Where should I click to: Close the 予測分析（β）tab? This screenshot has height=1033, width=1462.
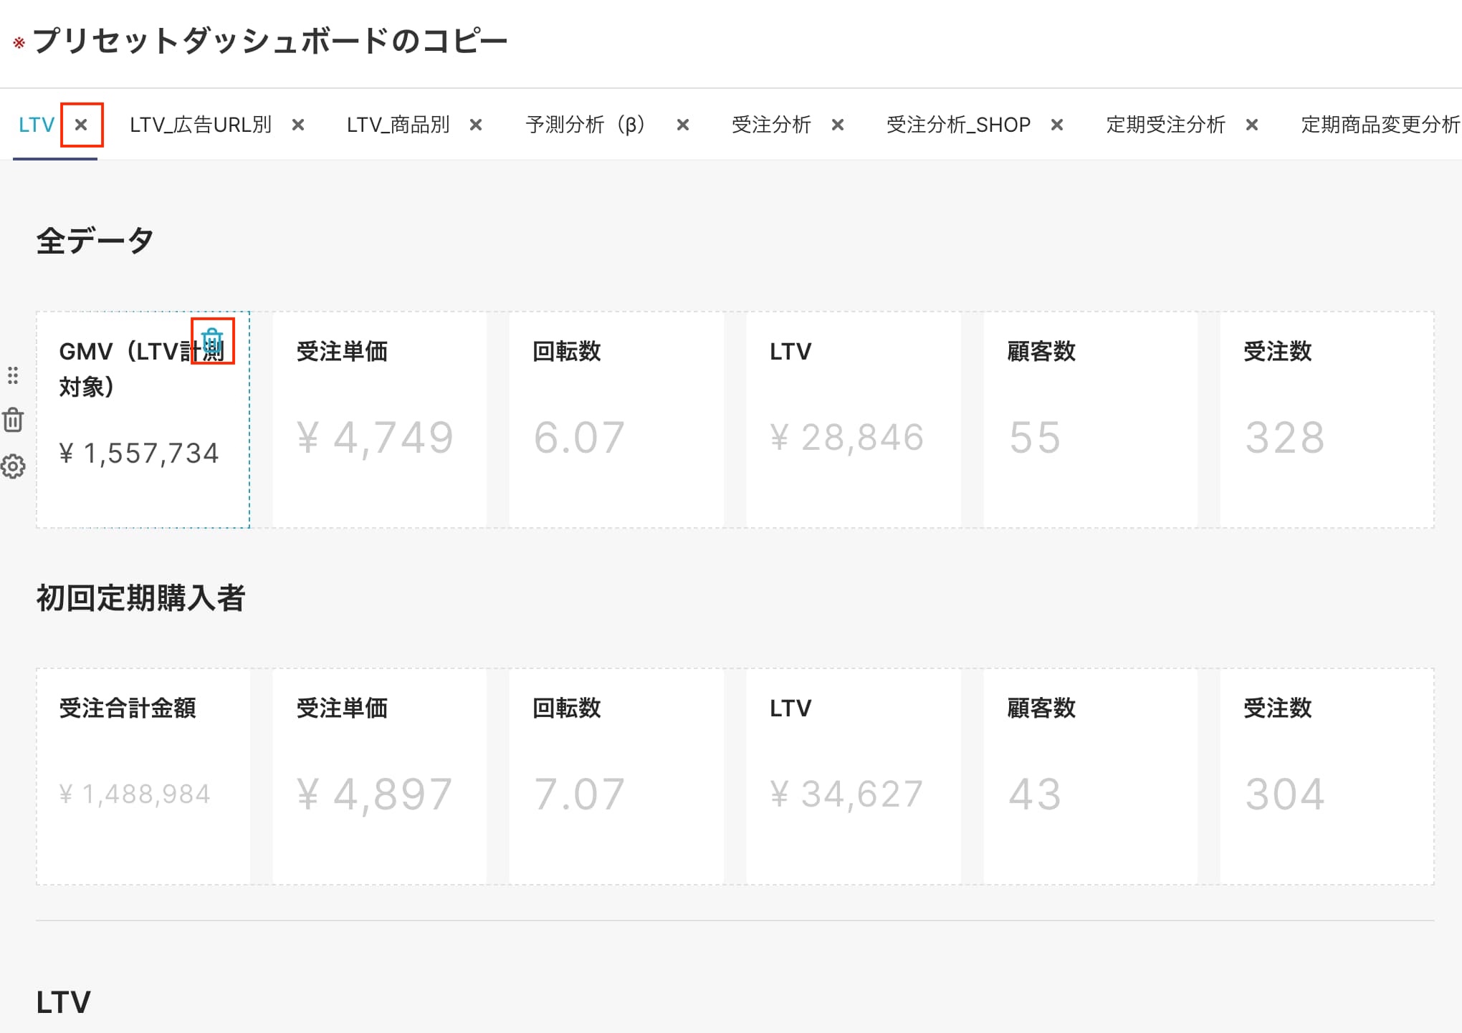point(683,125)
